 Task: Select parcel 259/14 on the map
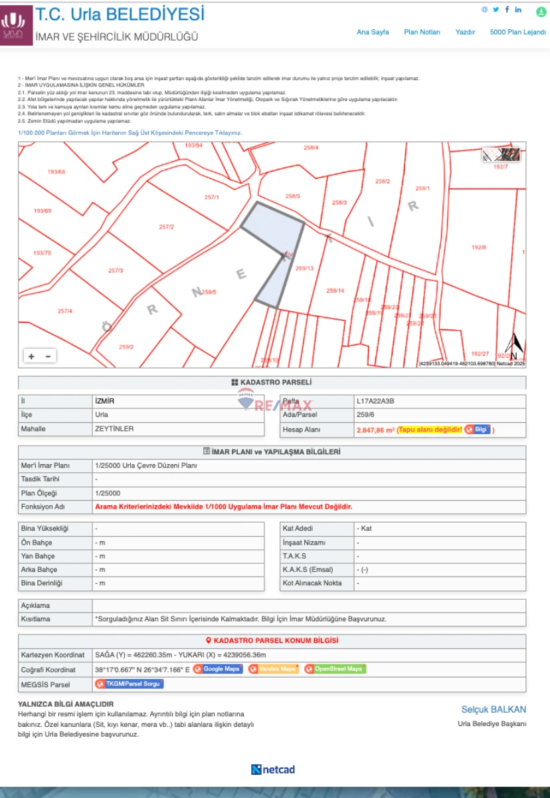[335, 291]
